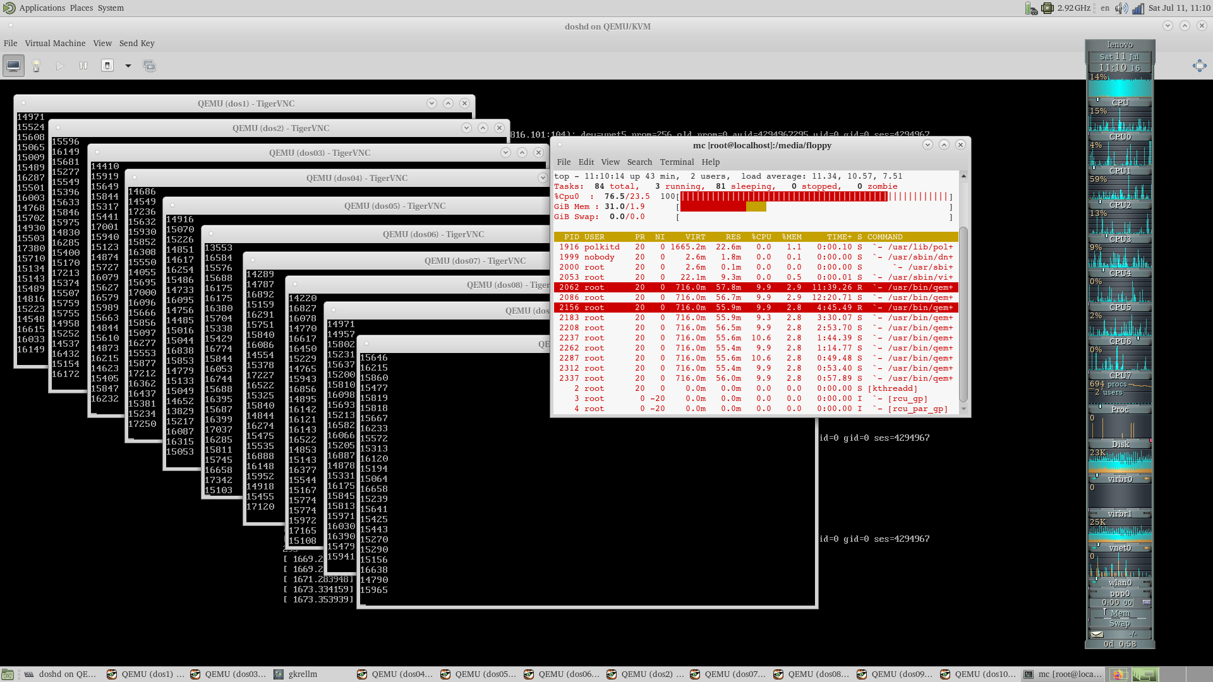
Task: Click the volume speaker tray icon
Action: [1121, 8]
